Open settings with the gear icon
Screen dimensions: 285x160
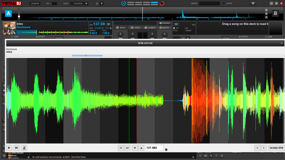click(x=253, y=3)
